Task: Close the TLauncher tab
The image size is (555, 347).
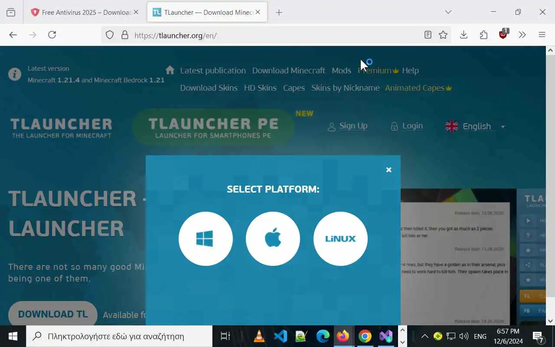Action: [258, 12]
